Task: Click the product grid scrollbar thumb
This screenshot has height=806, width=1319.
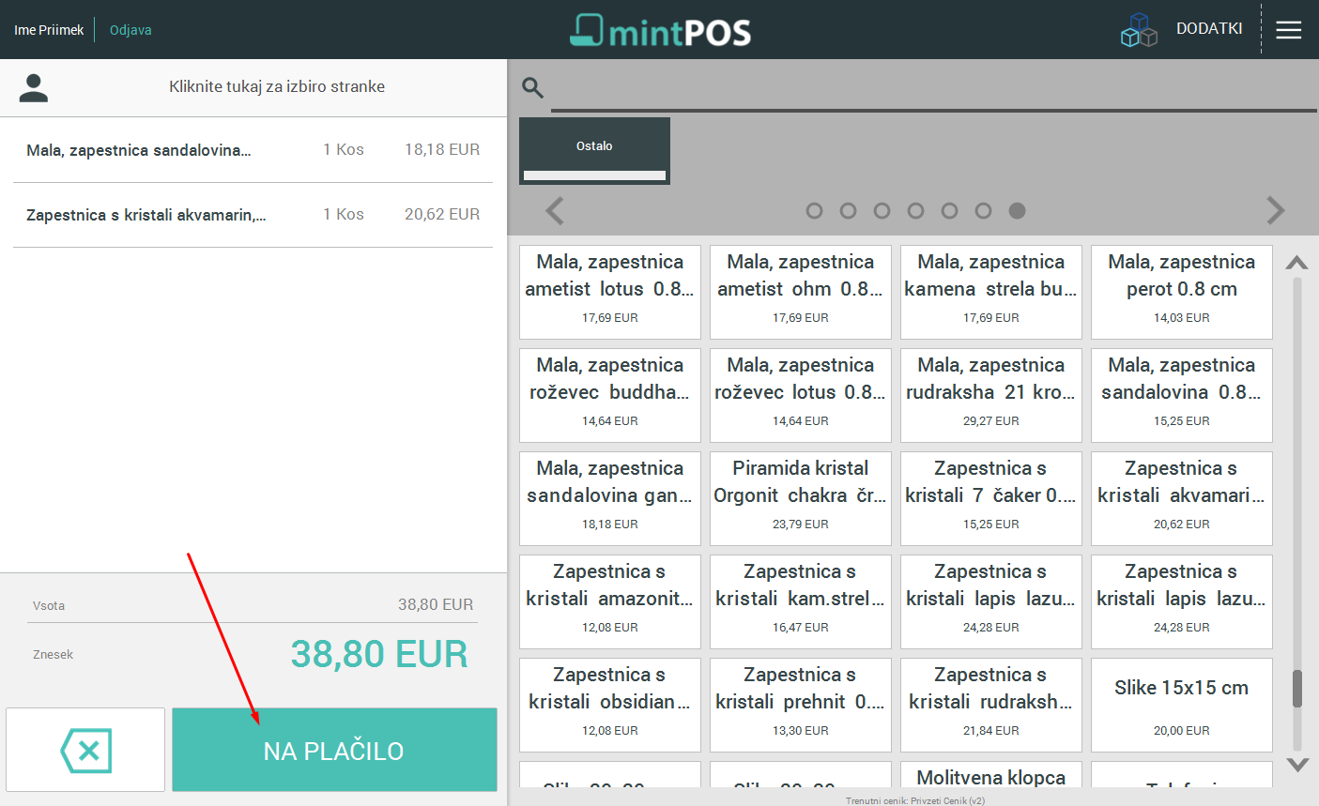Action: pos(1297,689)
